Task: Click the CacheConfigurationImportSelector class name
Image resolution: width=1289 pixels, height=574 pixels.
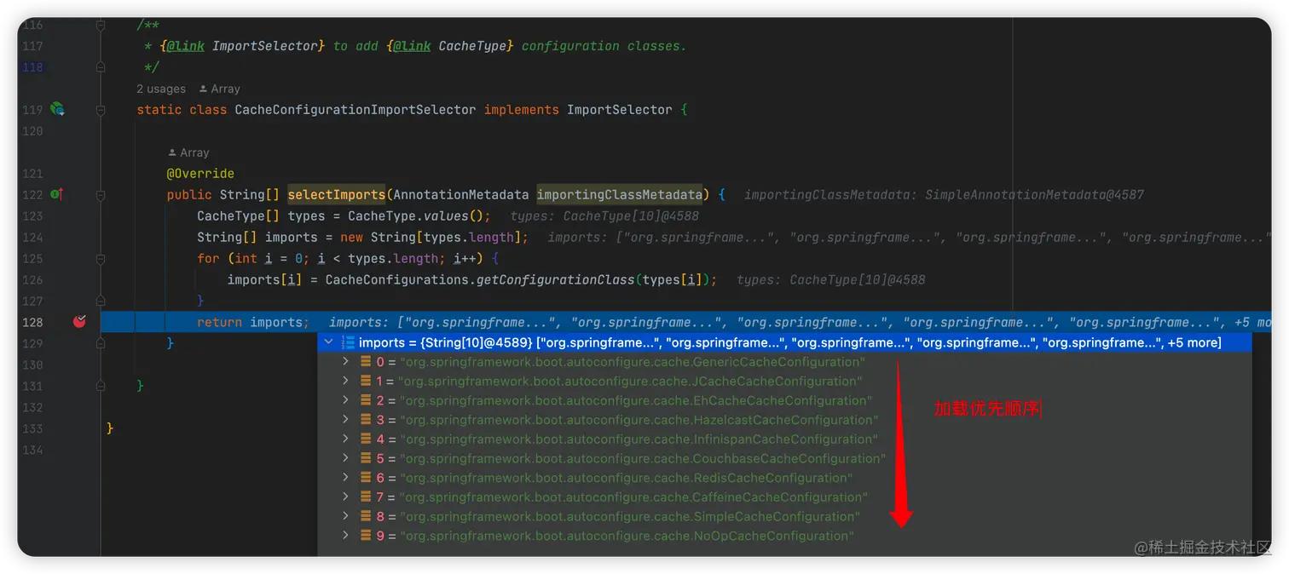Action: [355, 110]
